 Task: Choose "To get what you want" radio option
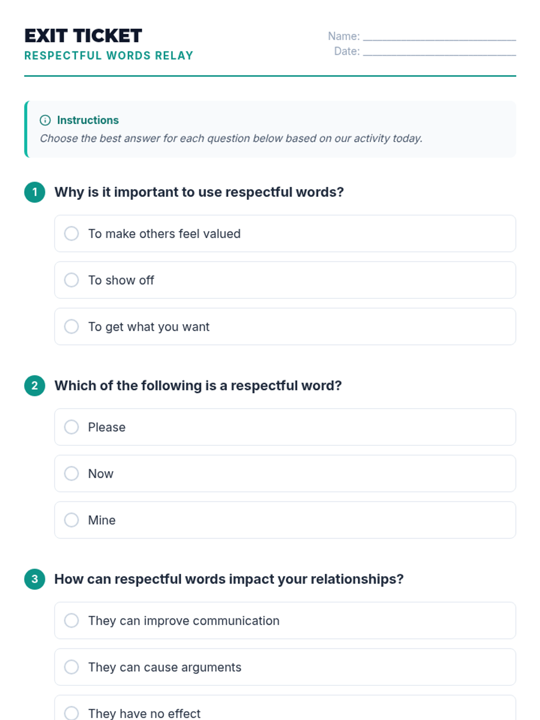(x=72, y=326)
